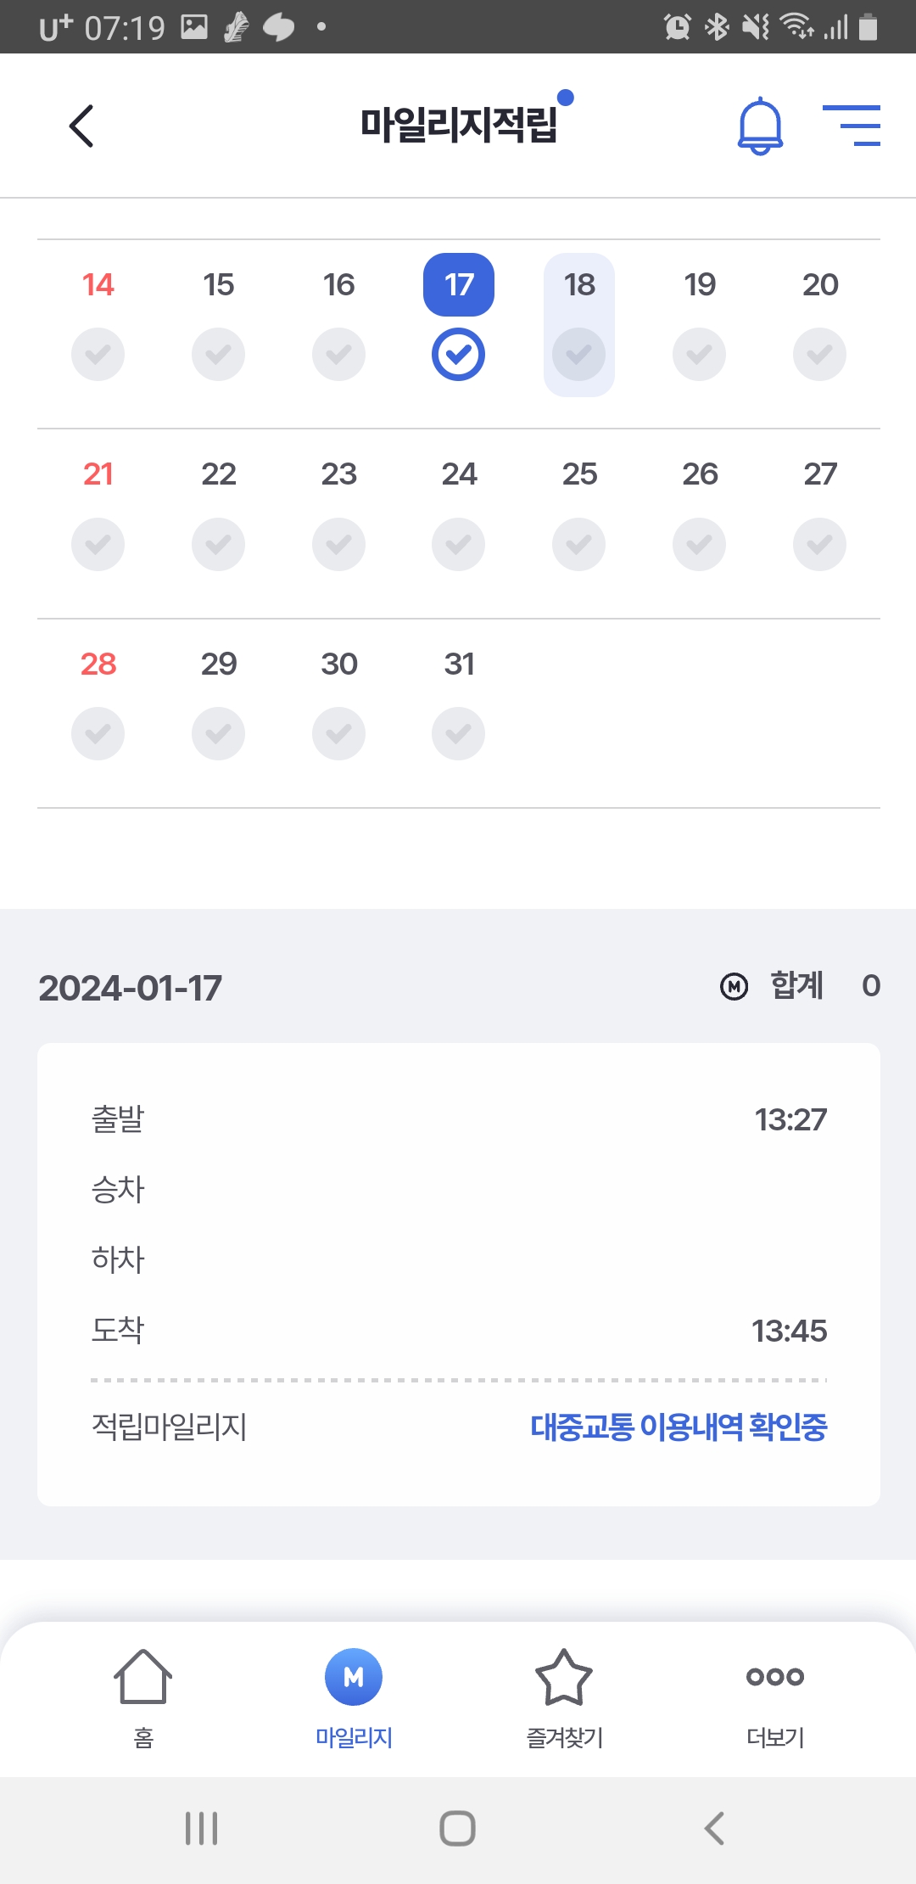Open favorites star icon

564,1677
